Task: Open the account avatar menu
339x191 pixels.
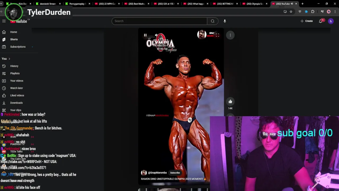Action: coord(331,21)
